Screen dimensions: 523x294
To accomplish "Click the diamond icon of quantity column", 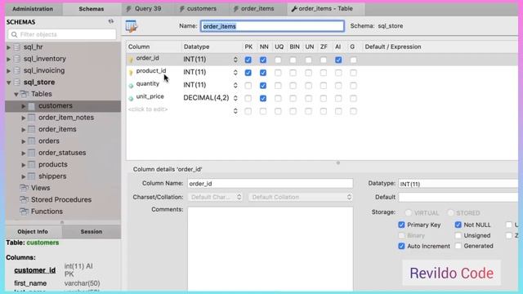I will coord(131,86).
